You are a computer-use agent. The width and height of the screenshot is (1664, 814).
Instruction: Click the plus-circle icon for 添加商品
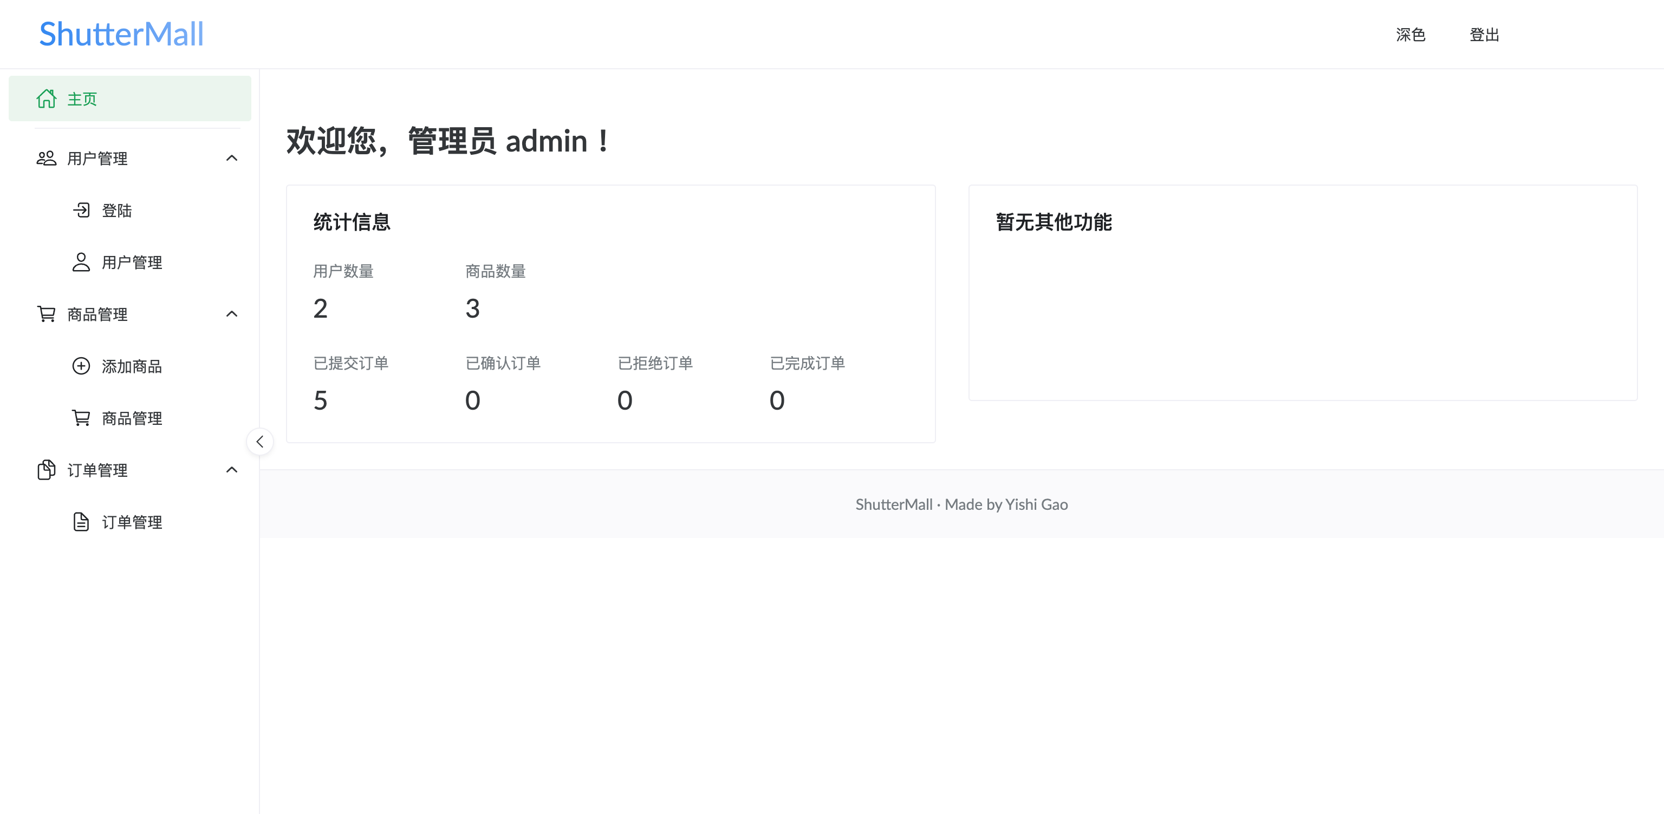point(81,366)
